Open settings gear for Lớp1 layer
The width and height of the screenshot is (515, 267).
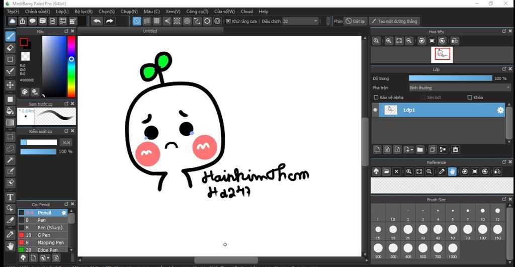(500, 110)
